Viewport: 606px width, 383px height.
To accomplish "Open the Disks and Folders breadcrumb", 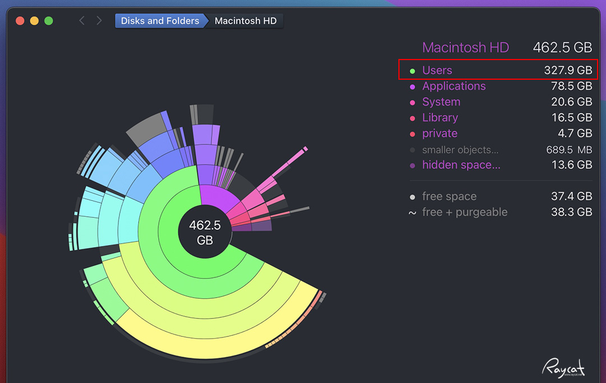I will pos(159,21).
